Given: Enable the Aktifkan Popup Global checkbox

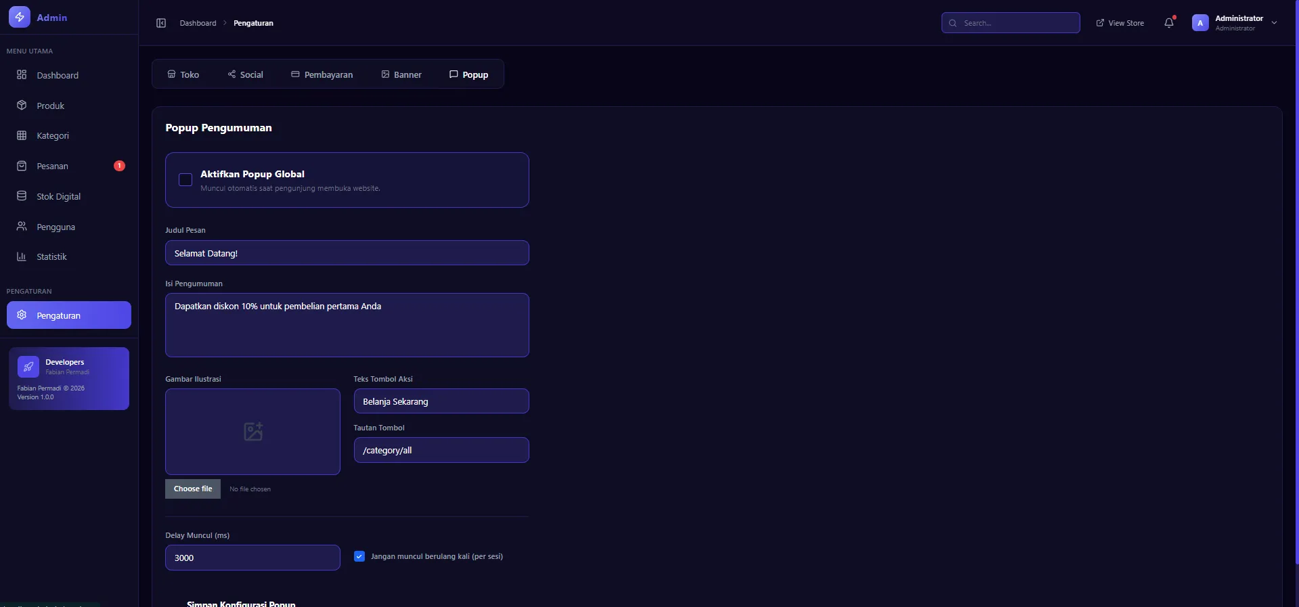Looking at the screenshot, I should point(185,180).
